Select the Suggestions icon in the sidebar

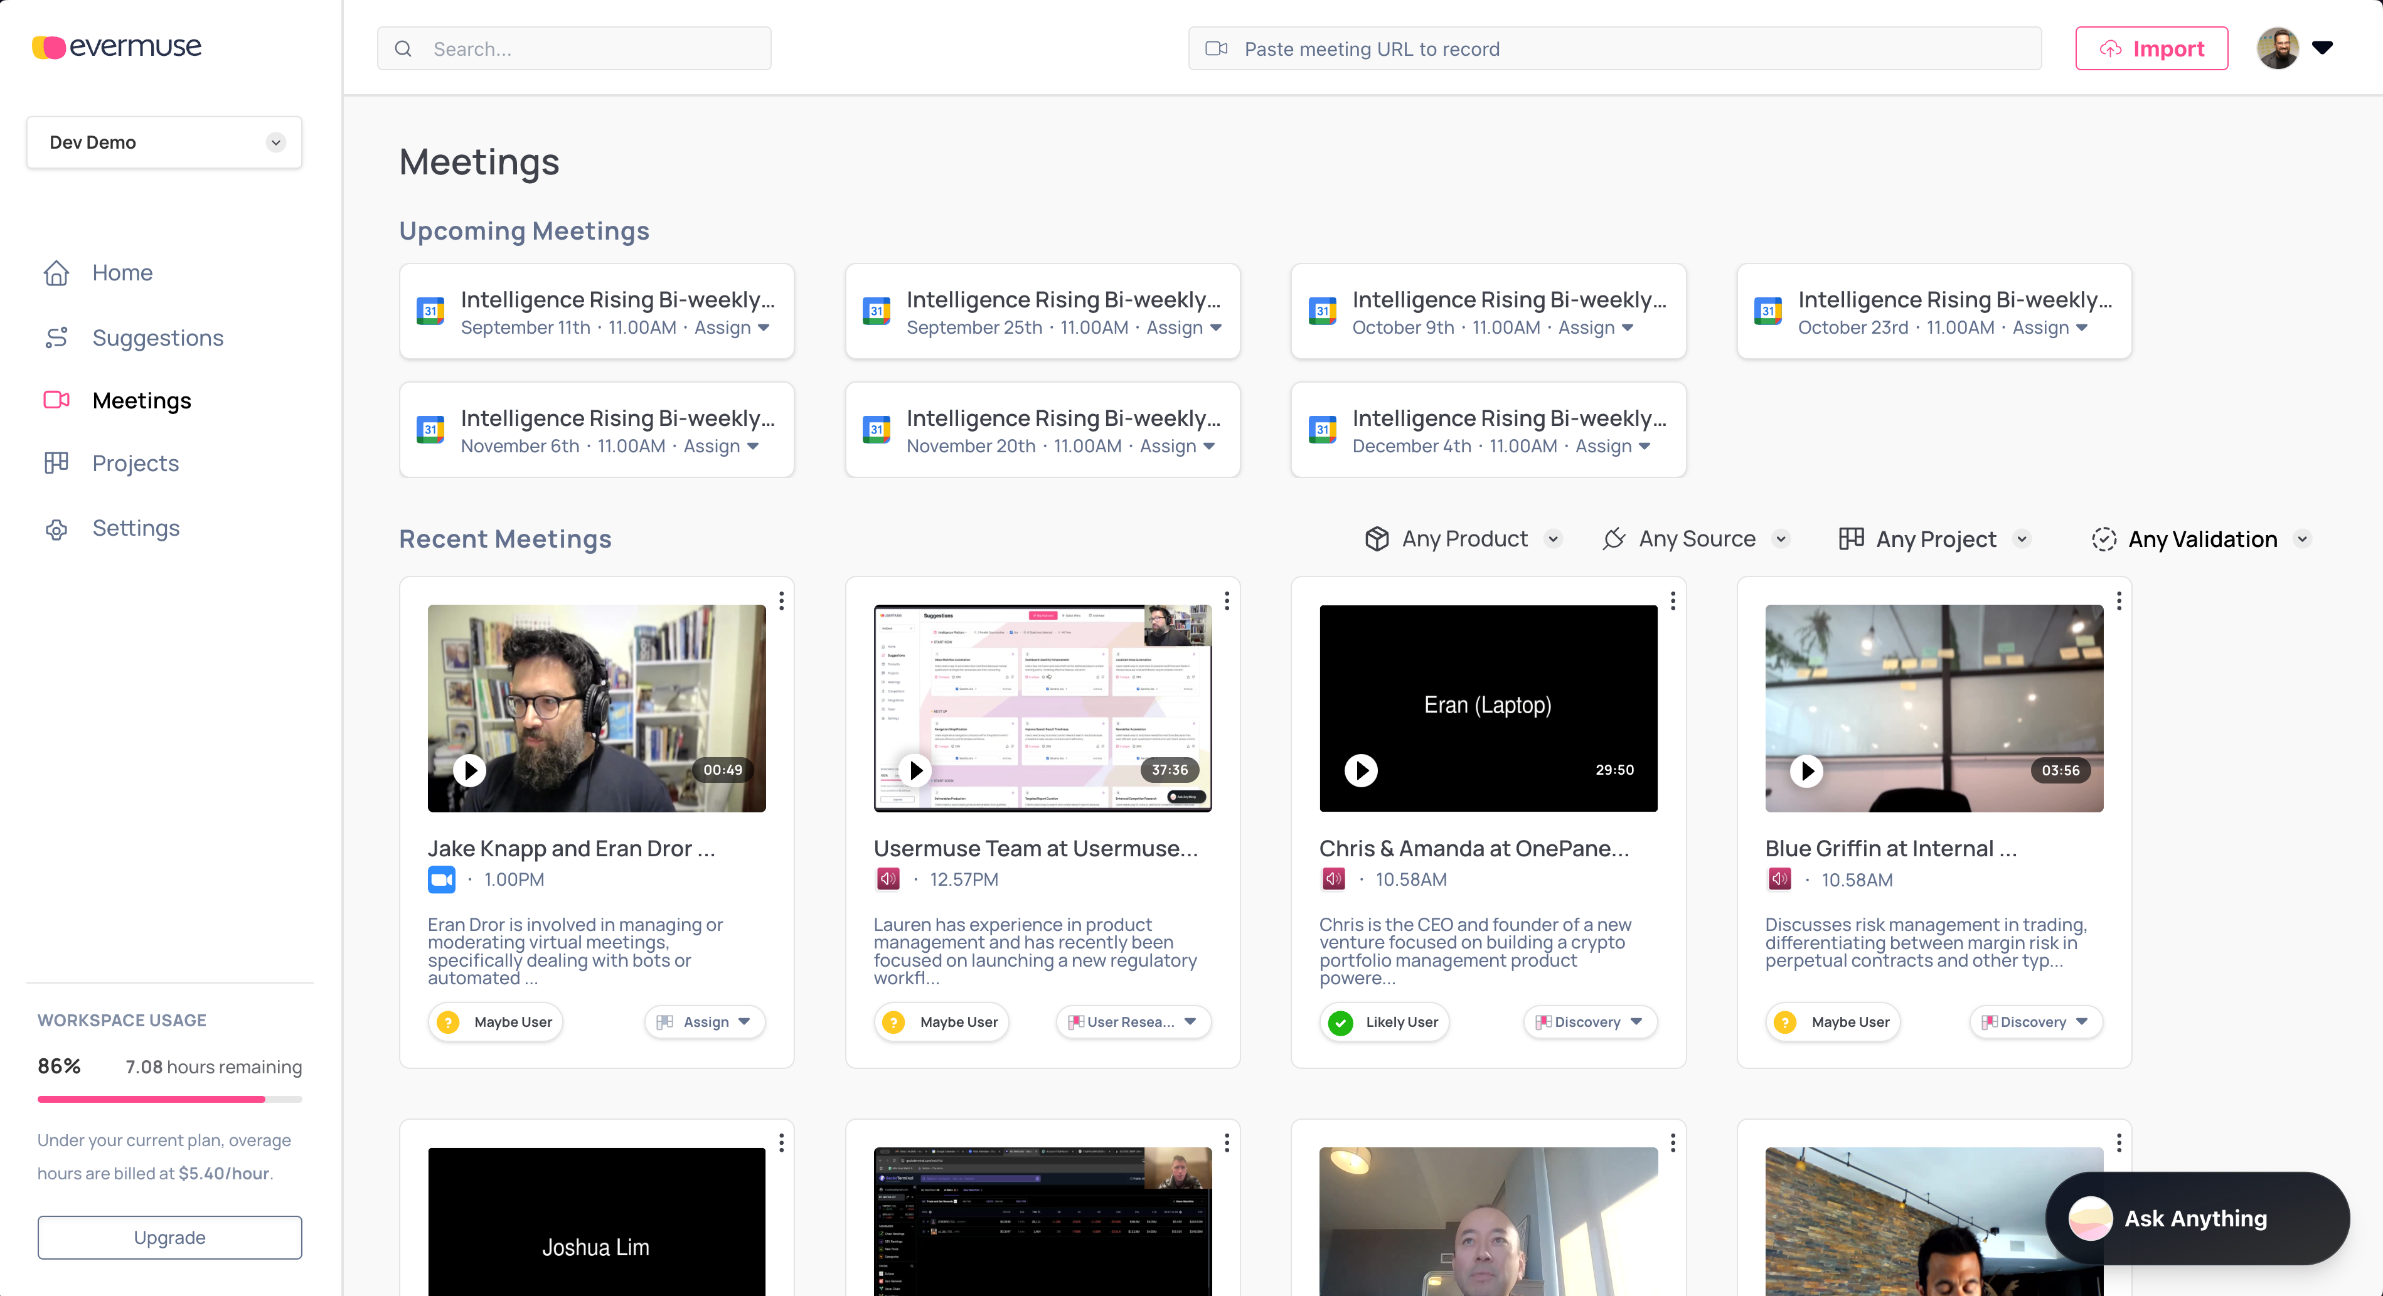pos(55,337)
